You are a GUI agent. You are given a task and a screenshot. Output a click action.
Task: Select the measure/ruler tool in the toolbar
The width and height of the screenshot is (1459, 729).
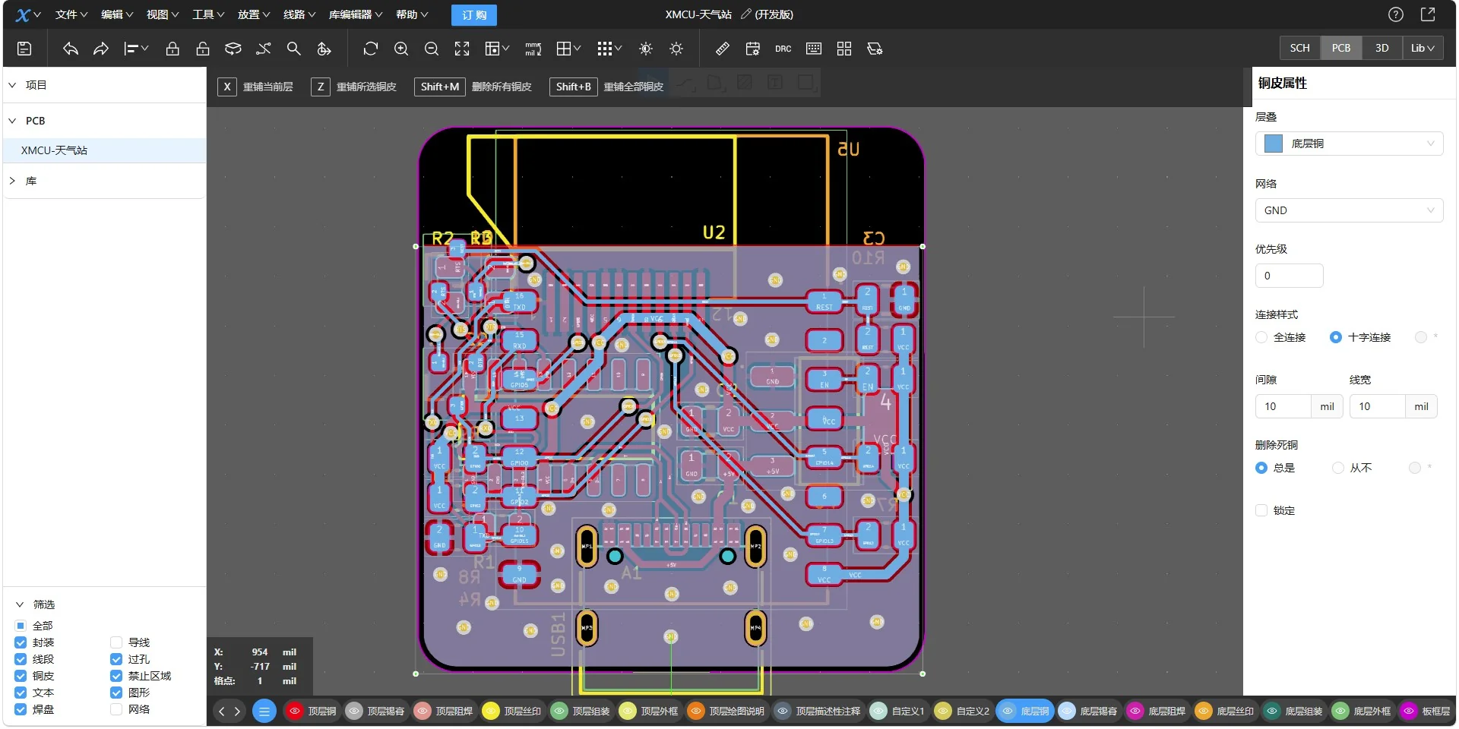(720, 49)
